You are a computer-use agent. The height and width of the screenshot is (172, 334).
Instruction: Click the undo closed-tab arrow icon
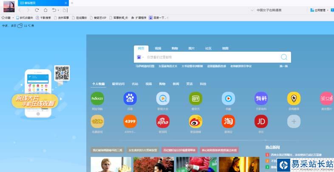coord(54,10)
